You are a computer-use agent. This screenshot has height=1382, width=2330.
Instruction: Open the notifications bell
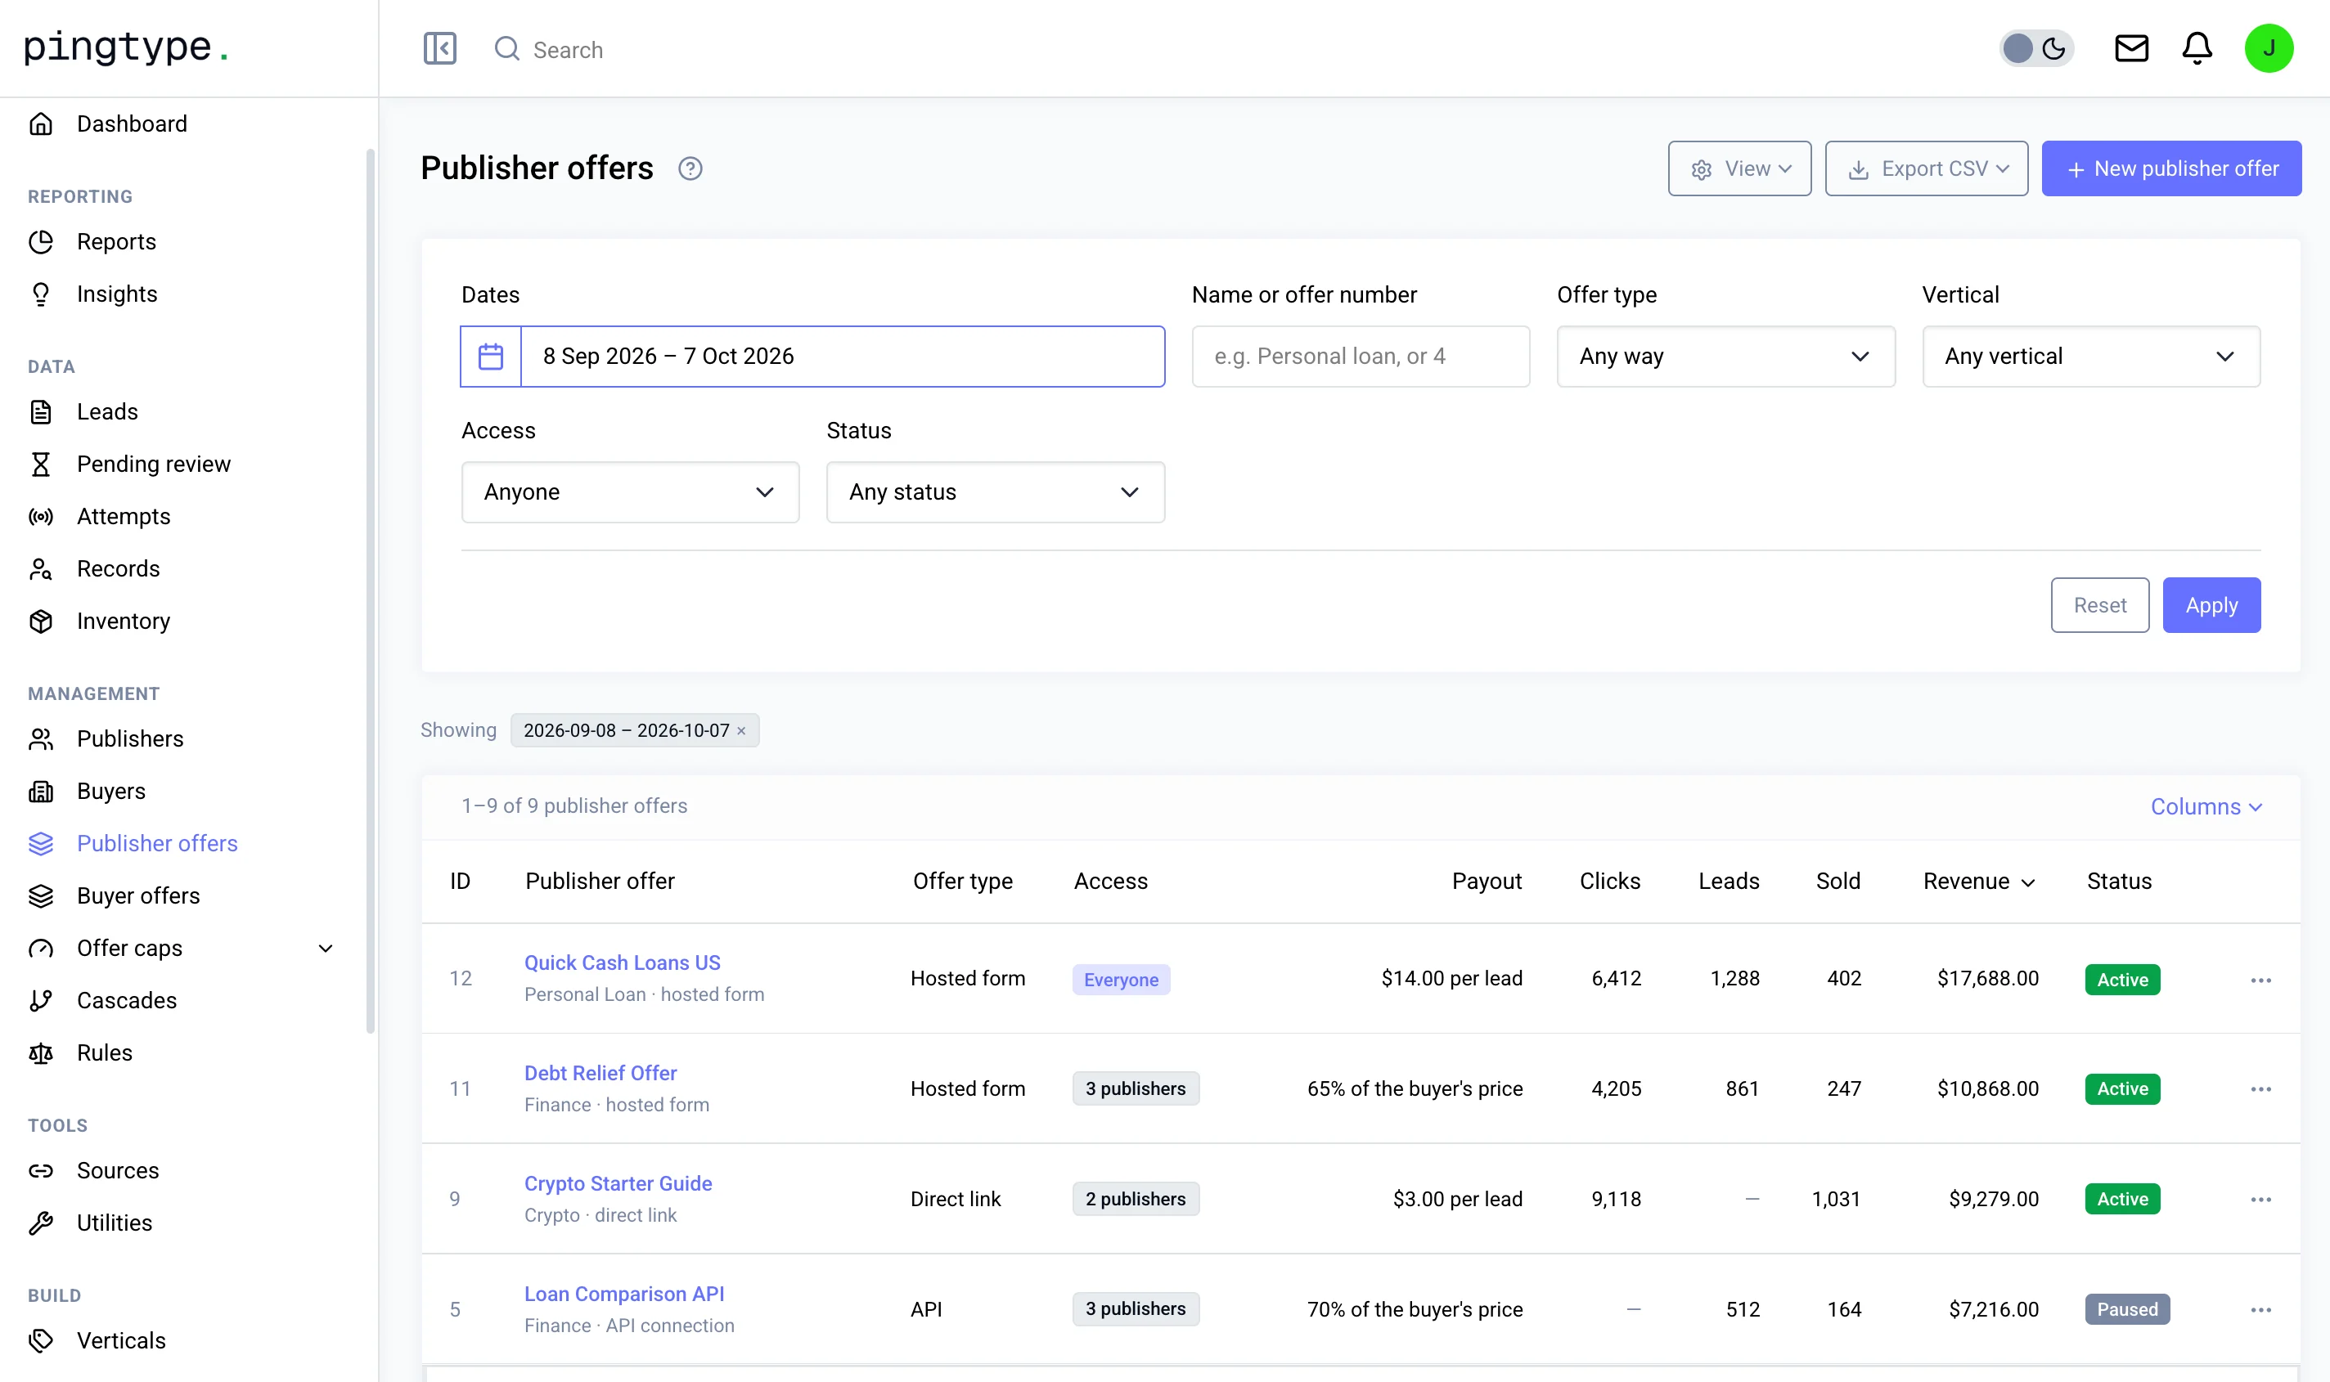[x=2197, y=48]
